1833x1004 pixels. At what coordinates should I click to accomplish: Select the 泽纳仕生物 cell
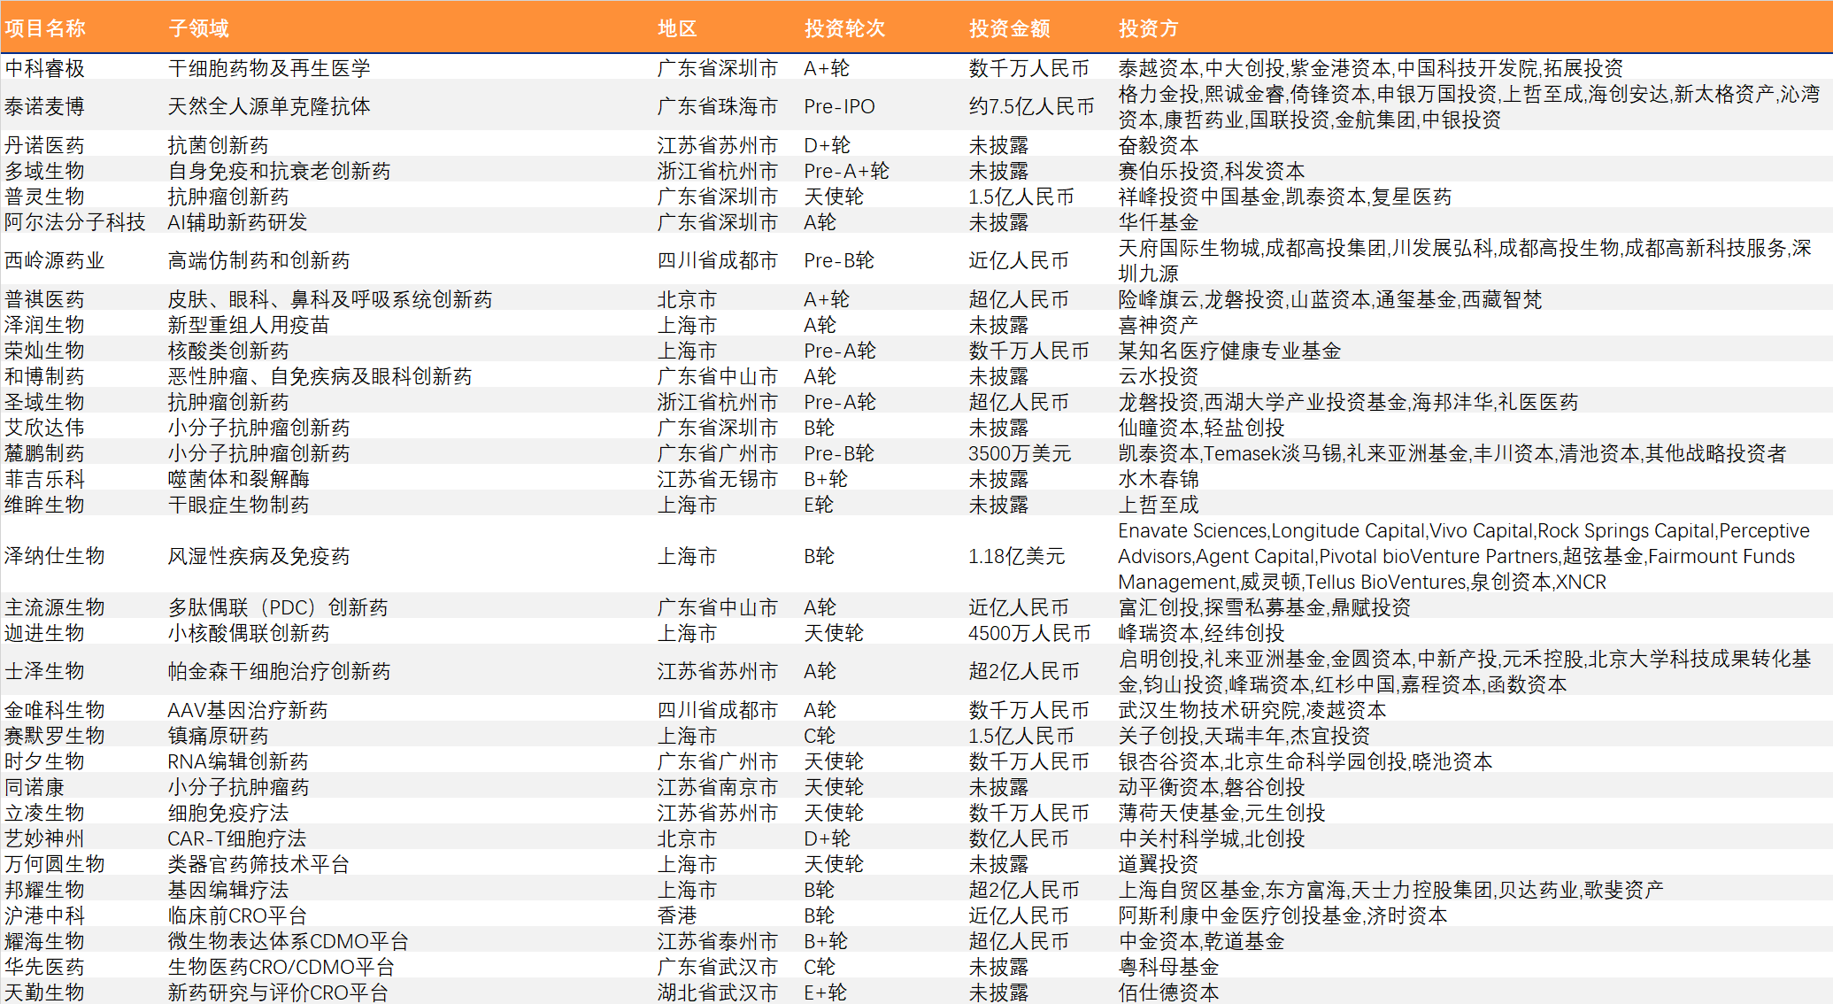55,556
